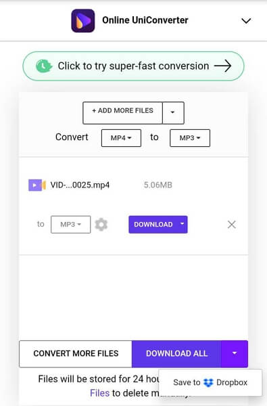Open the MP4 source format dropdown

tap(121, 138)
